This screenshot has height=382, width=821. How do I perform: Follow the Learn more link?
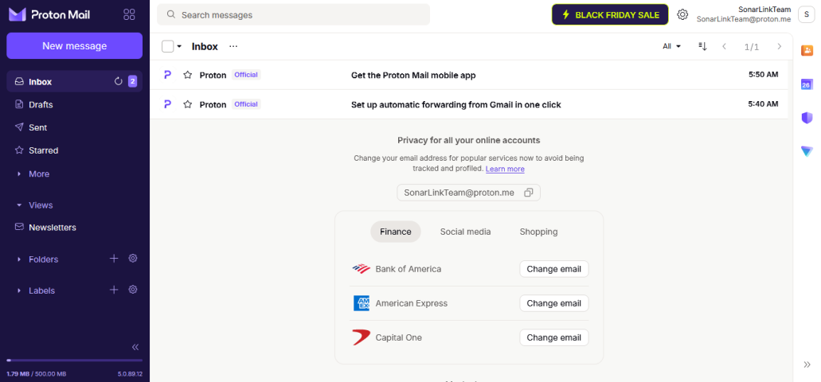pyautogui.click(x=505, y=169)
